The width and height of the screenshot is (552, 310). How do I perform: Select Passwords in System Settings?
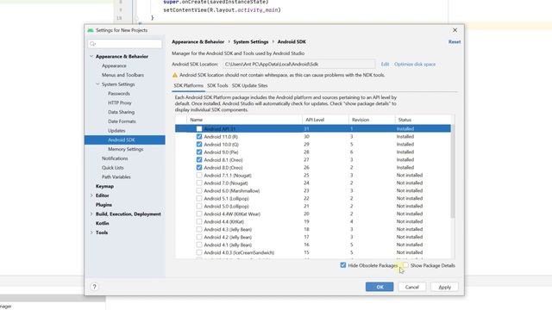(x=119, y=94)
